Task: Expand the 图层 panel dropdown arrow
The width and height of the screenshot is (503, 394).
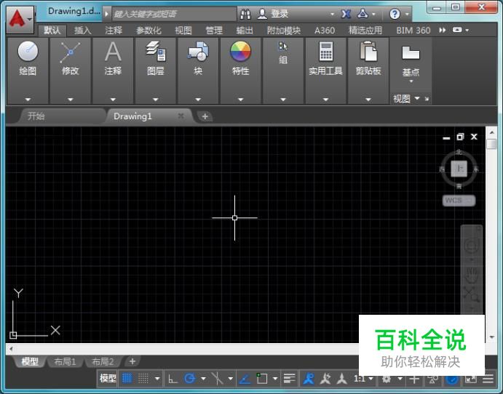Action: [156, 100]
